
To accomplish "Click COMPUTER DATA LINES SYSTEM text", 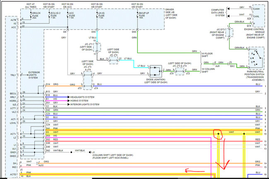I will [x=218, y=13].
